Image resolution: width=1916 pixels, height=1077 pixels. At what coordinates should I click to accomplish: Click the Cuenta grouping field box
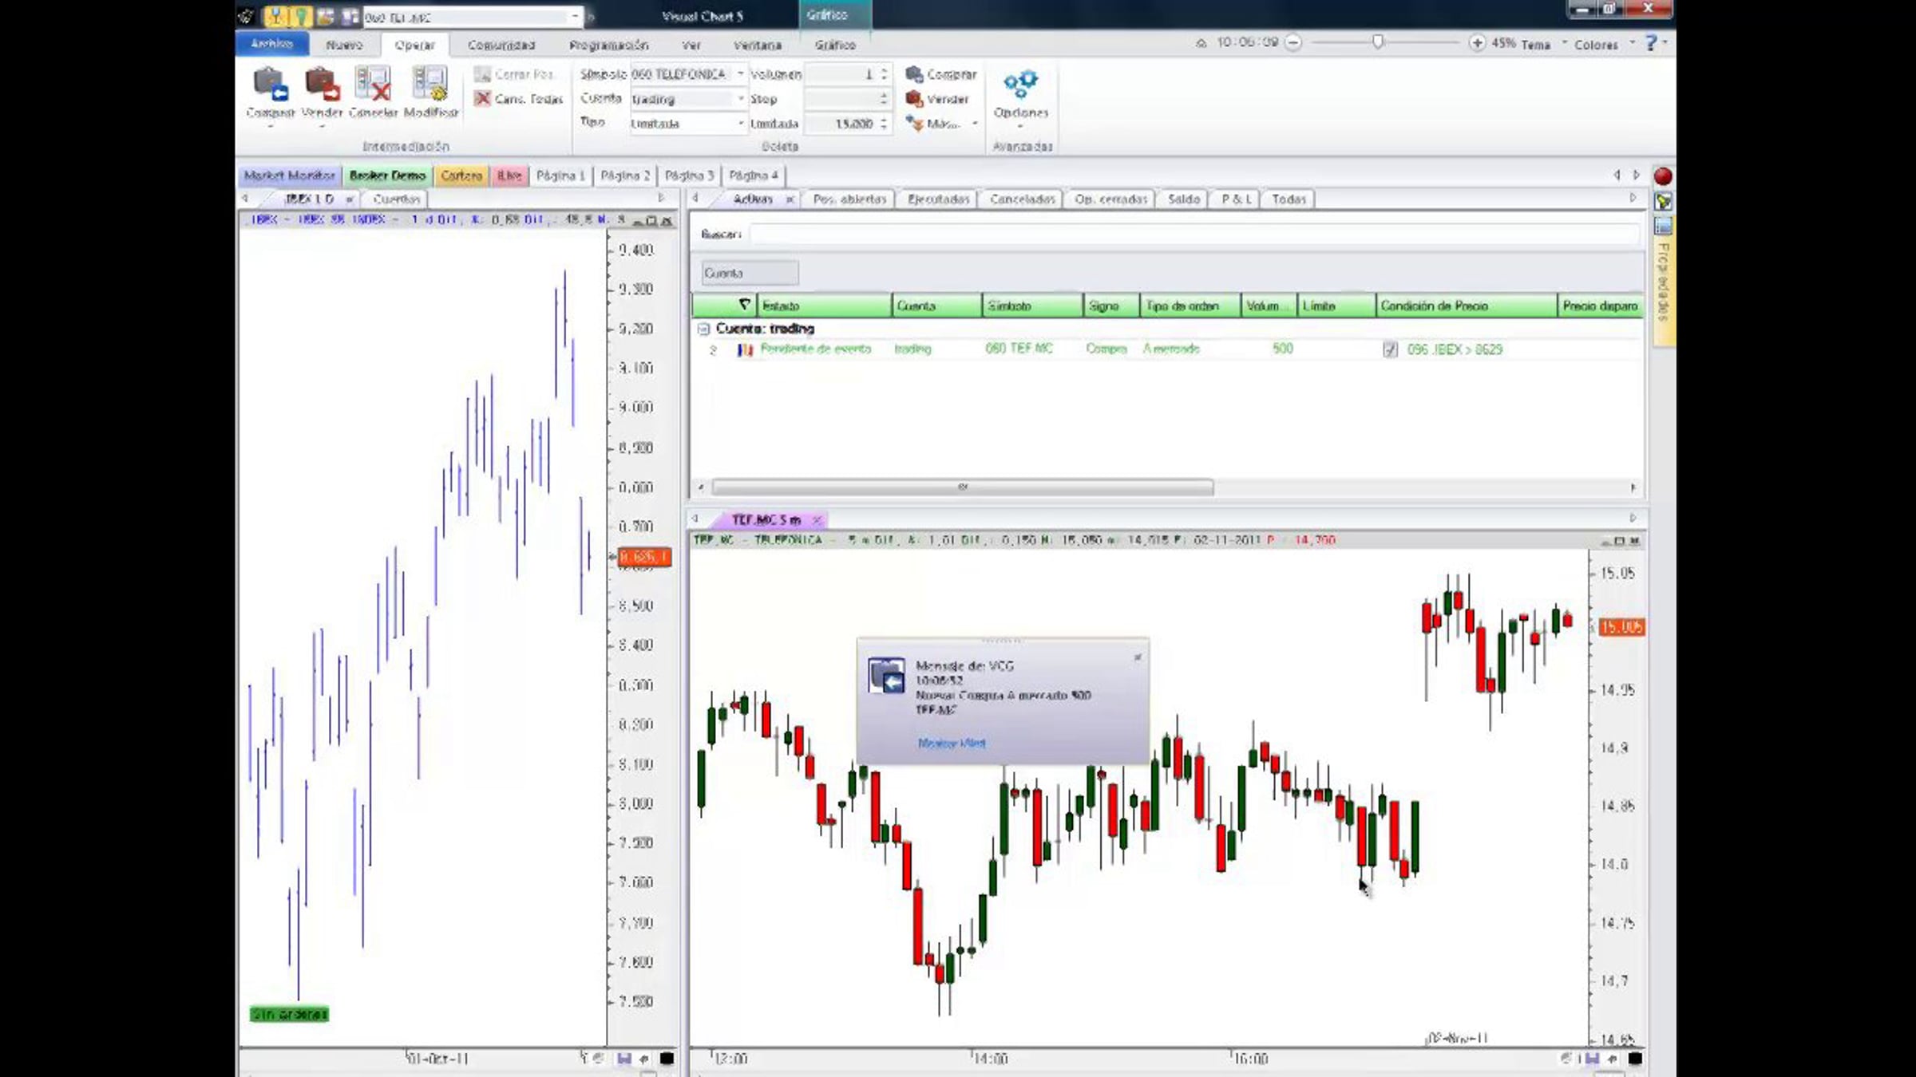point(750,273)
